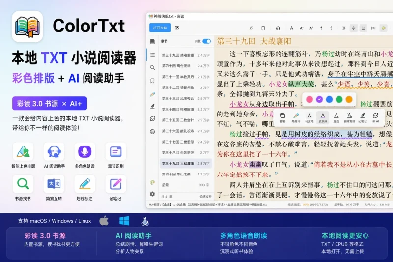Pick the blue color swatch
Screen dimensions: 393x262
click(x=329, y=99)
